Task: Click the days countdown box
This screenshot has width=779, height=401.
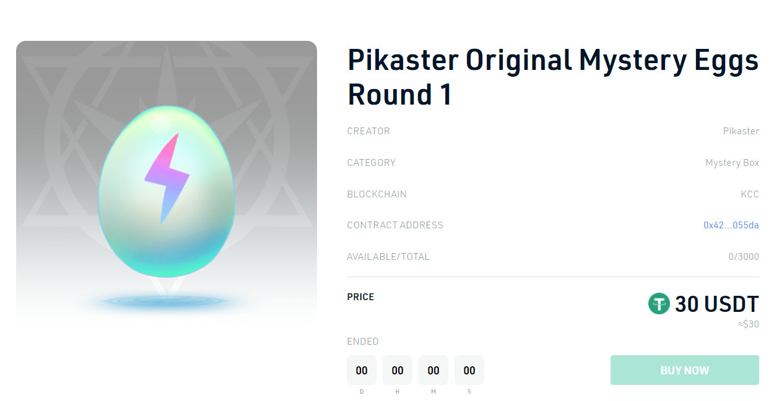Action: coord(362,370)
